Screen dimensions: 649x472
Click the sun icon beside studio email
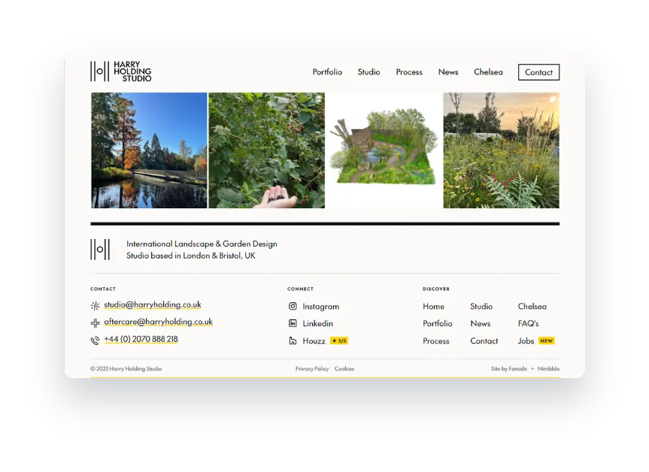[95, 306]
